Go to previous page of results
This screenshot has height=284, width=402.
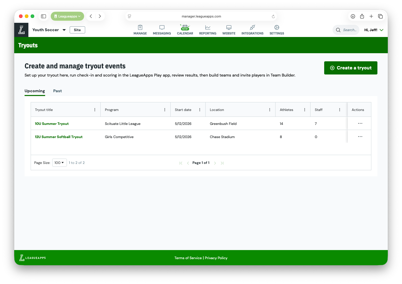tap(188, 163)
